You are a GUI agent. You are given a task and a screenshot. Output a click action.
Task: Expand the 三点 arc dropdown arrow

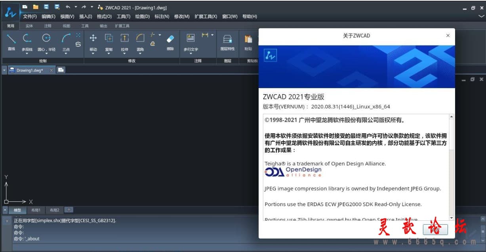(66, 53)
